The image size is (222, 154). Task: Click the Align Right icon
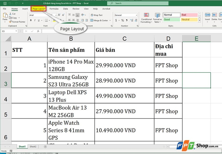click(77, 20)
